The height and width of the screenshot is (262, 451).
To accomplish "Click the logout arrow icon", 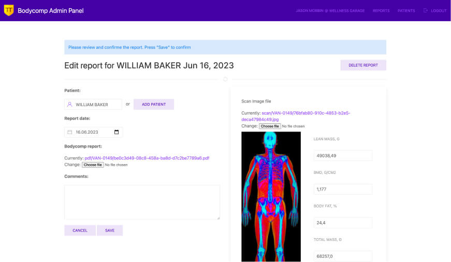I will (x=426, y=10).
